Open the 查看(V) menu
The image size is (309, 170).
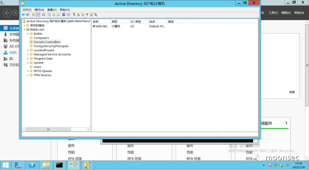click(52, 10)
